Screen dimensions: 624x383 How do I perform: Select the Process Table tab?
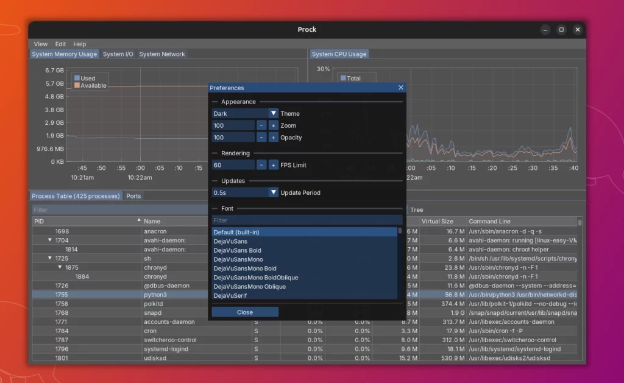76,196
